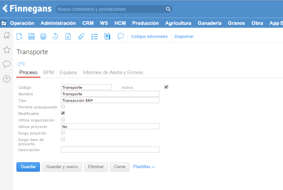This screenshot has height=190, width=283.
Task: Open the CRM menu
Action: click(88, 23)
